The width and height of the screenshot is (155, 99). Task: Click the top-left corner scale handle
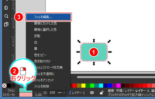[x=79, y=41]
